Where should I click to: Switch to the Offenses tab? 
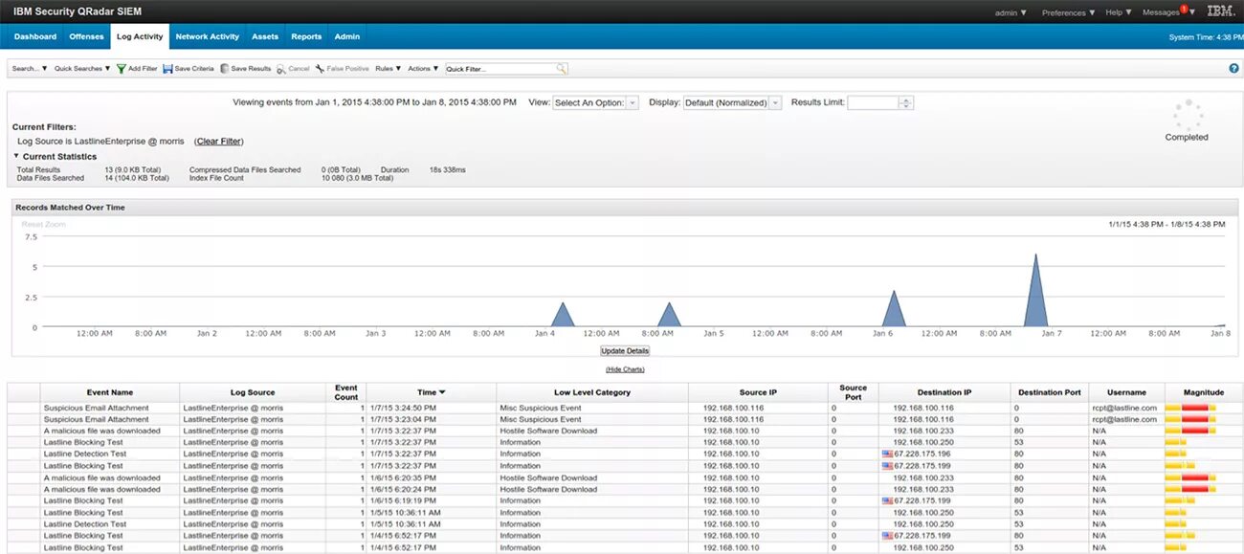(86, 36)
